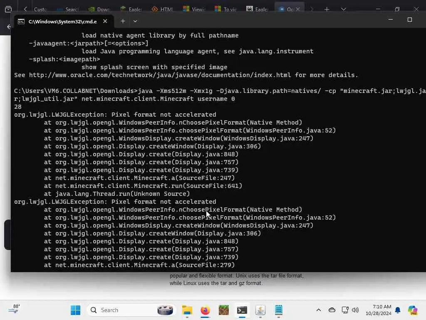The height and width of the screenshot is (320, 426).
Task: Launch Firefox from the taskbar
Action: (x=205, y=310)
